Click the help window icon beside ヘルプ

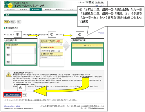point(99,33)
